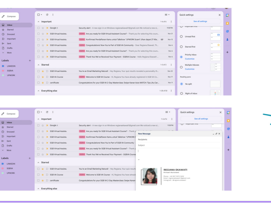The height and width of the screenshot is (203, 271).
Task: Open Important section options menu in upper window
Action: tap(171, 22)
